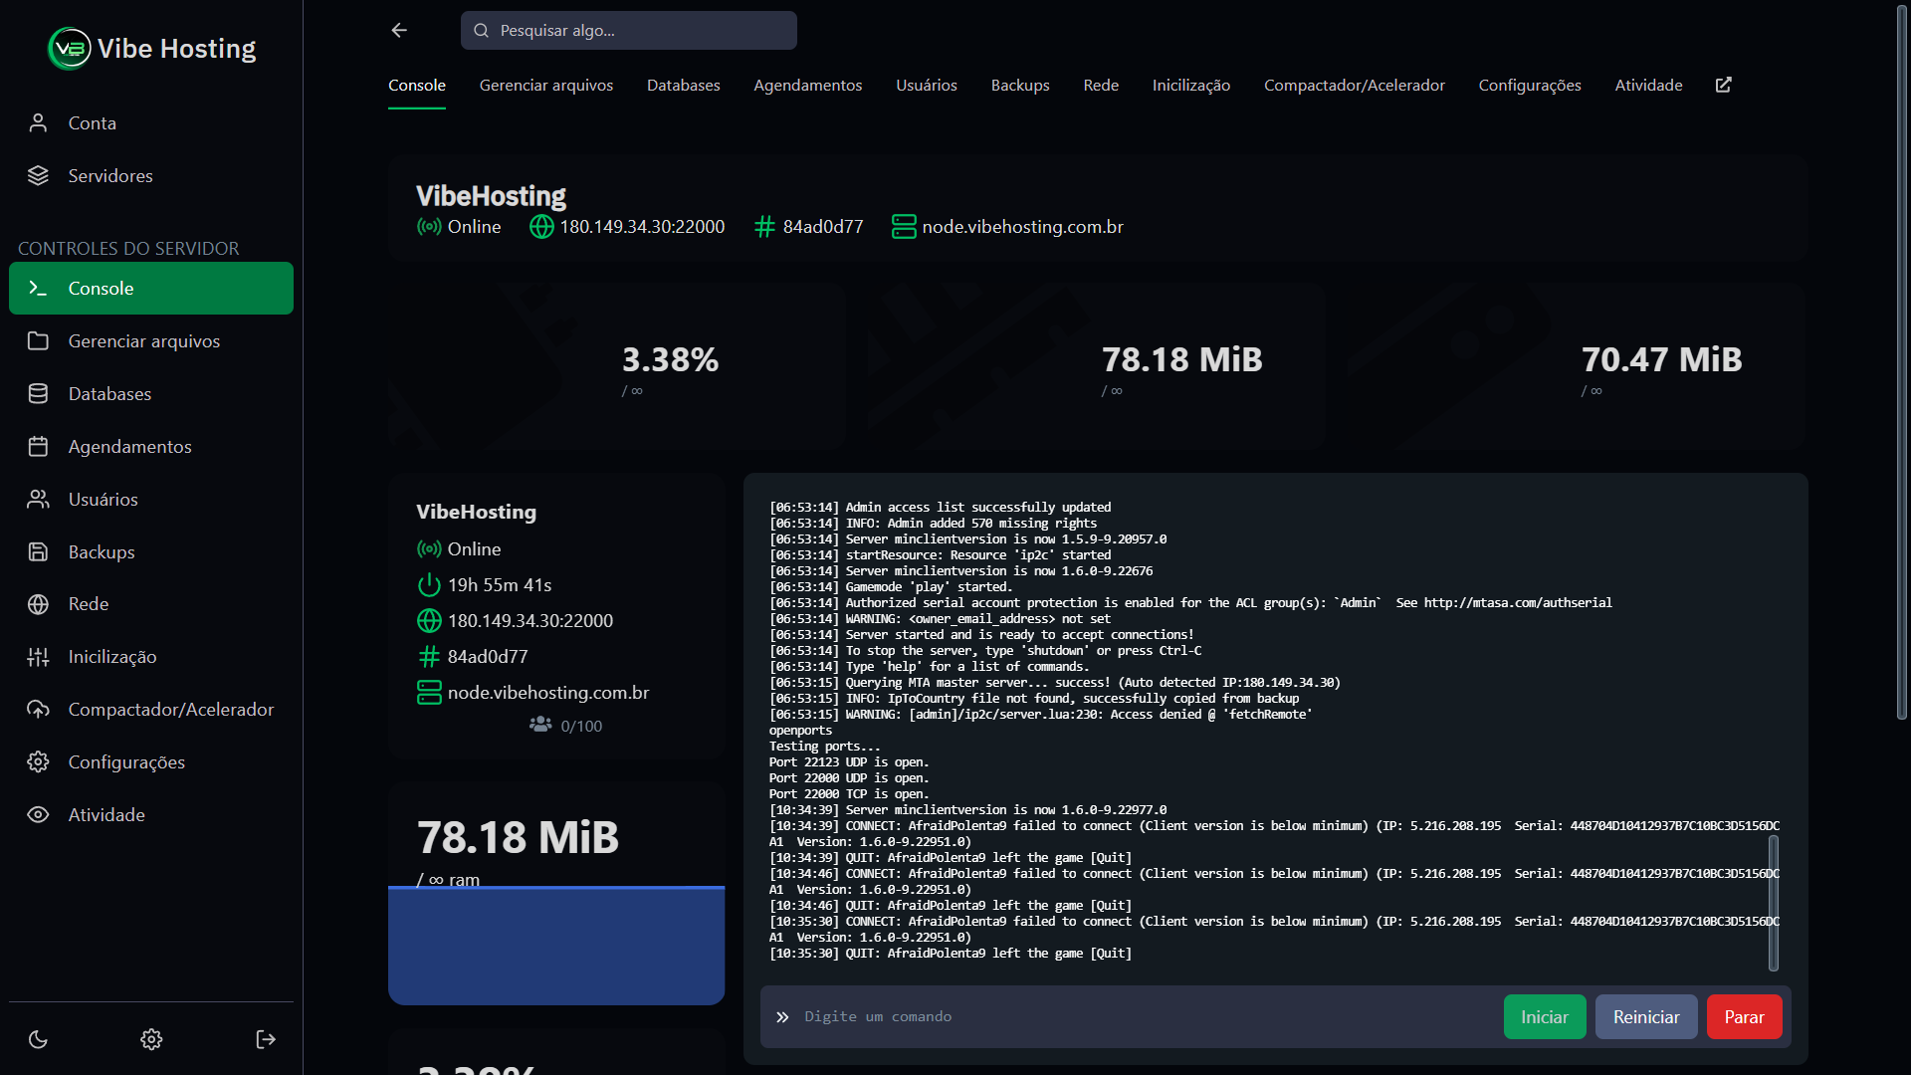This screenshot has width=1911, height=1075.
Task: Open Databases in the sidebar
Action: pos(151,393)
